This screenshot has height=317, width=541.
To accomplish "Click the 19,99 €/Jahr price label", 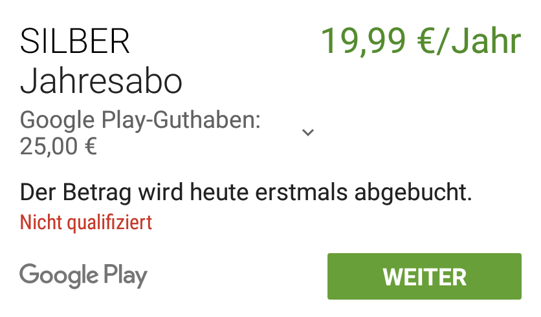I will [421, 41].
